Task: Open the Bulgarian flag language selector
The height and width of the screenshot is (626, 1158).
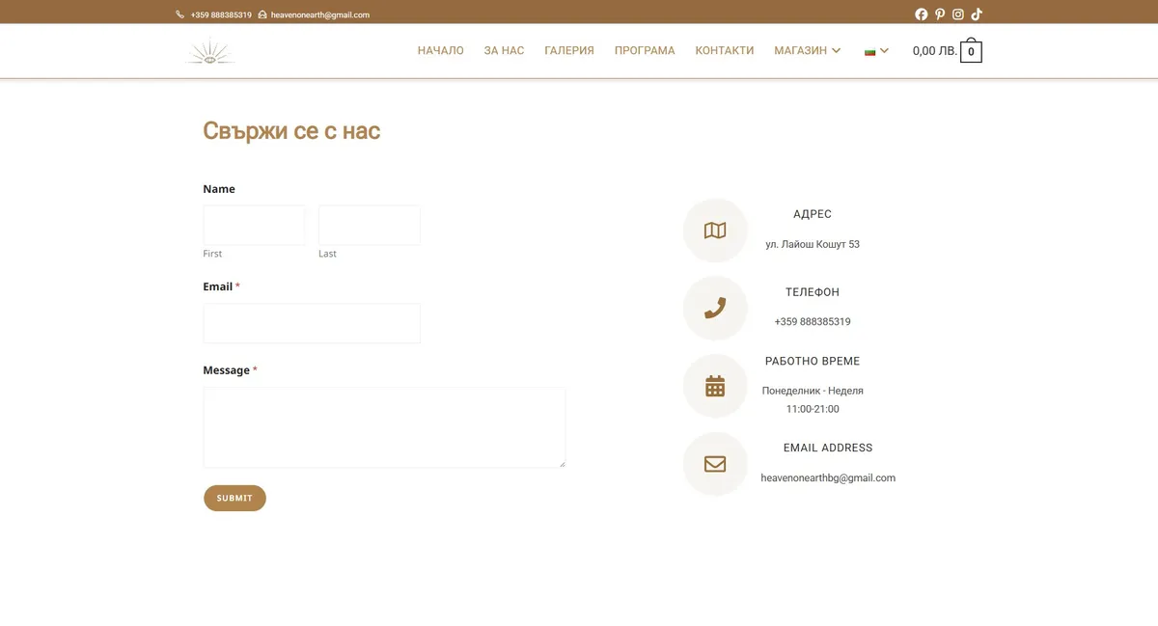Action: click(876, 51)
